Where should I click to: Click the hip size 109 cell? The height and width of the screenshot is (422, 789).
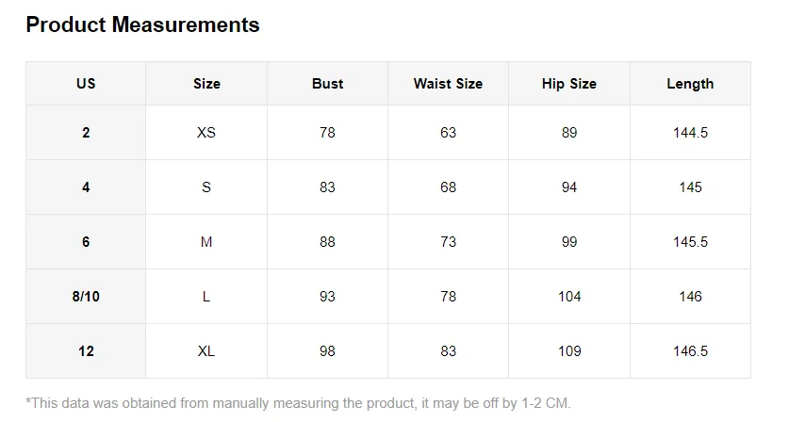point(569,351)
